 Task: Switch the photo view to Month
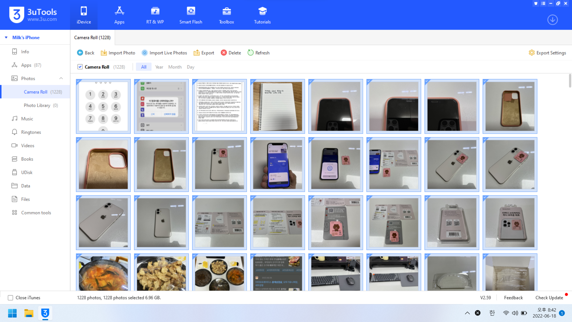tap(175, 67)
